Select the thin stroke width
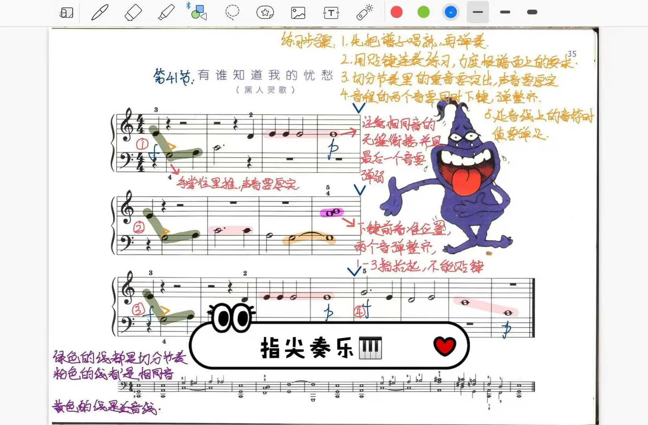The height and width of the screenshot is (425, 648). [478, 12]
